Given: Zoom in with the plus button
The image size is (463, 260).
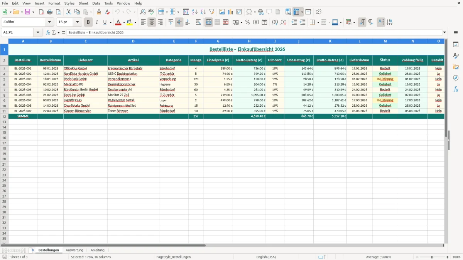Looking at the screenshot, I should (x=448, y=257).
